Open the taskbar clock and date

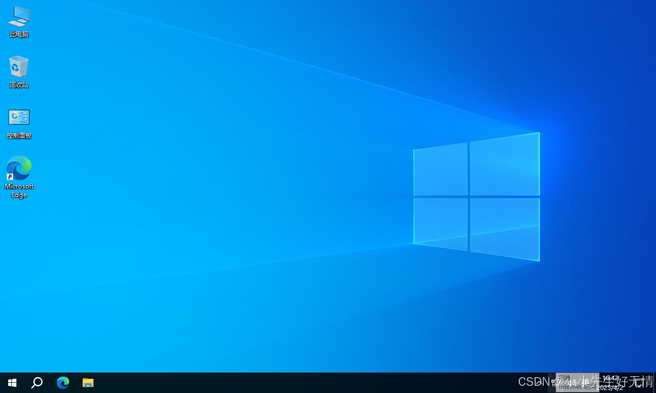pos(610,383)
